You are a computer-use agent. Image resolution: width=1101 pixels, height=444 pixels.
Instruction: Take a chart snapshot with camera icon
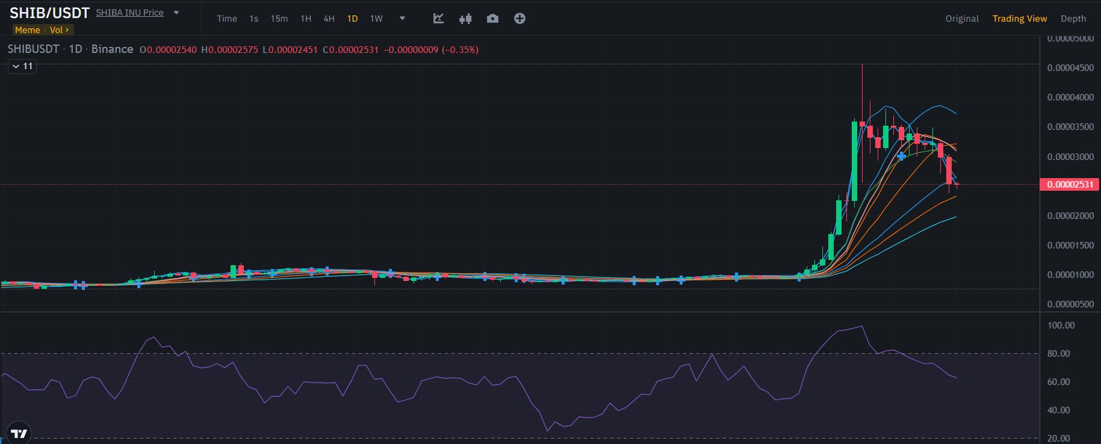pos(492,19)
